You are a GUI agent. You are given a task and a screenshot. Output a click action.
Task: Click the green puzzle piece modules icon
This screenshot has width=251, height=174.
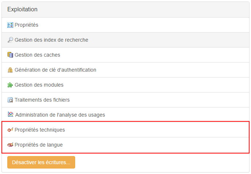pyautogui.click(x=10, y=85)
